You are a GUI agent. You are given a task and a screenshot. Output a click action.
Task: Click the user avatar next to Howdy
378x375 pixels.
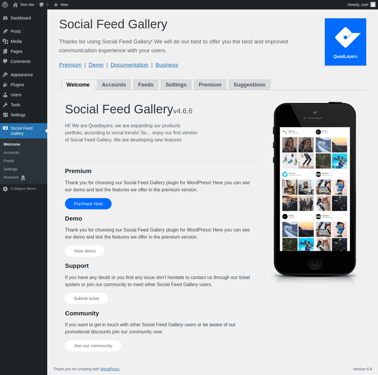[373, 5]
